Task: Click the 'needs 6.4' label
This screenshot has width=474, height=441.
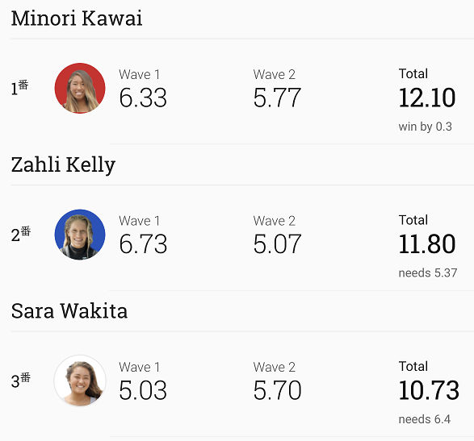Action: [x=425, y=419]
